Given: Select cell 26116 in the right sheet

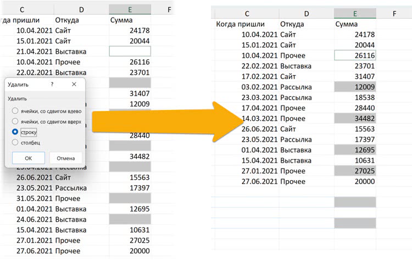Looking at the screenshot, I should [355, 55].
